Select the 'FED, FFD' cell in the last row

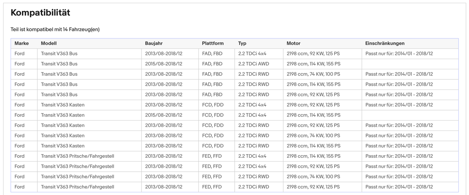pyautogui.click(x=212, y=187)
